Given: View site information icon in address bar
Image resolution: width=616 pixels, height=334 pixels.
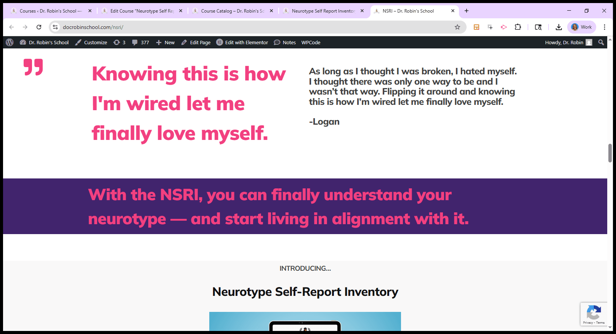Looking at the screenshot, I should tap(55, 27).
